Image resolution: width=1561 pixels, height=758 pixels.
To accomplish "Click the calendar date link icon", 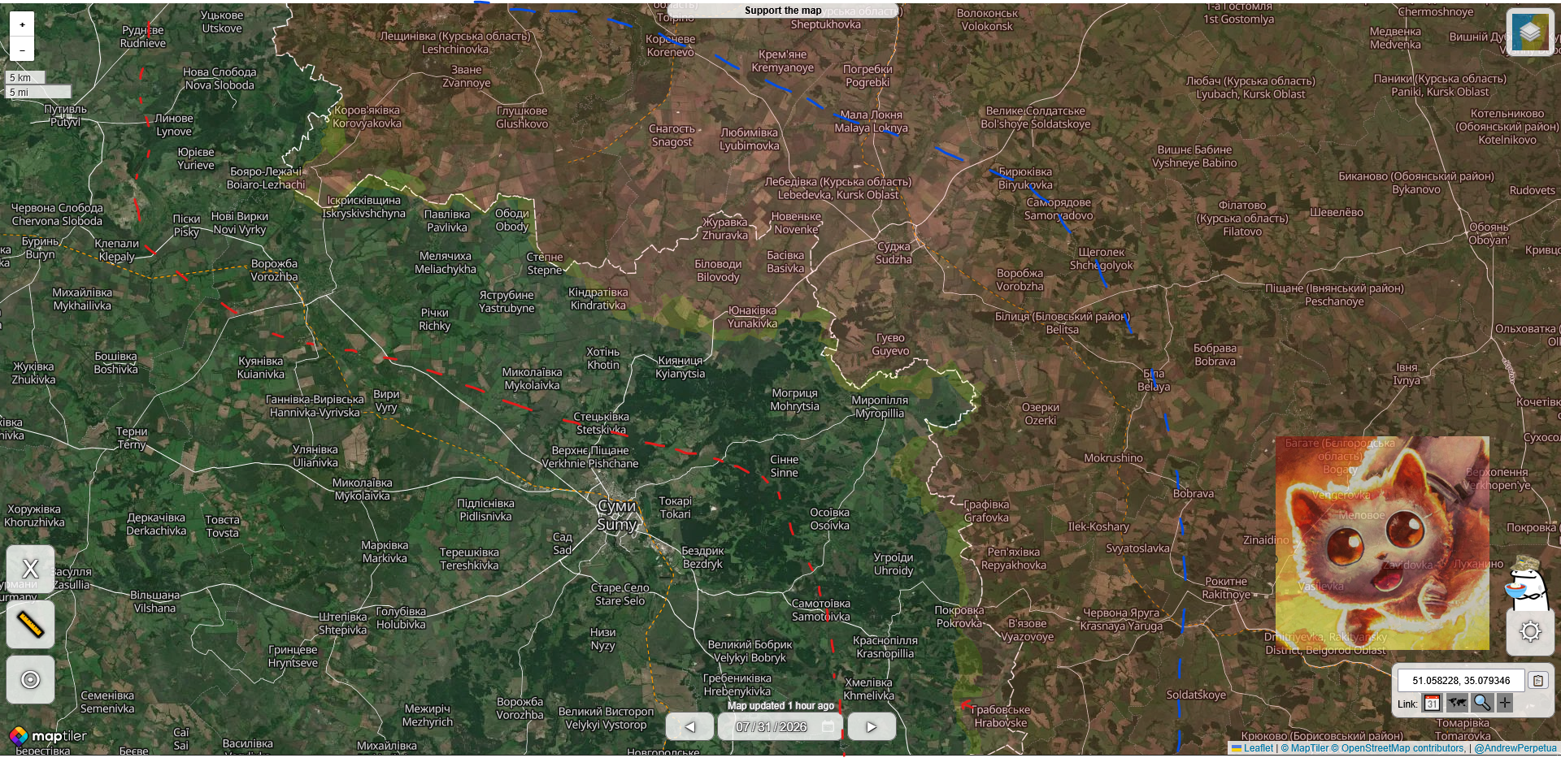I will click(1432, 704).
